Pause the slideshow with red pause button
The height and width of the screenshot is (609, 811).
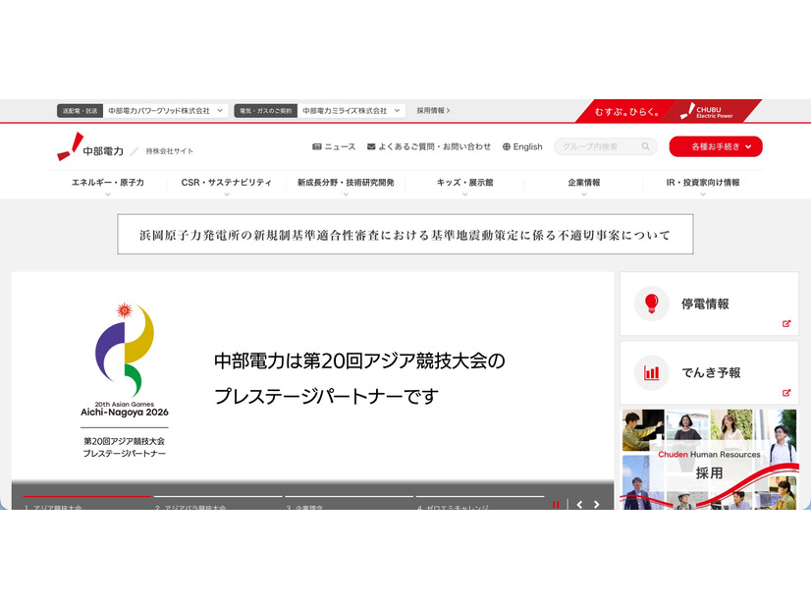pyautogui.click(x=556, y=504)
